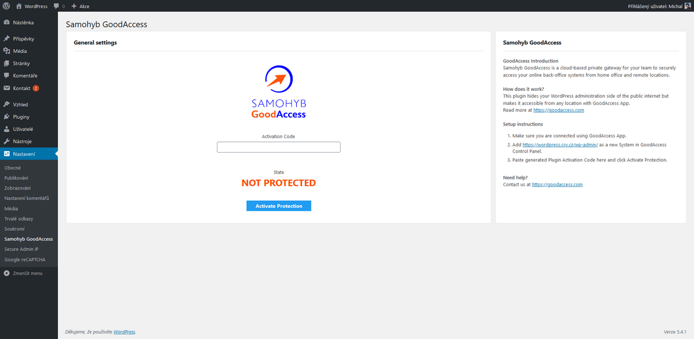
Task: Click the Média icon in sidebar
Action: point(6,51)
